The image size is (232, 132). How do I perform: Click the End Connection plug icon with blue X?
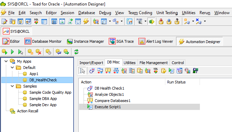click(199, 21)
